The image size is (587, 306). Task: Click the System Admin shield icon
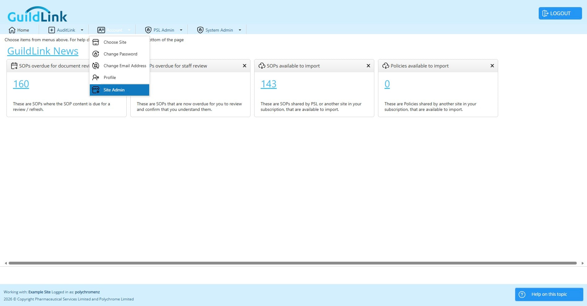(200, 30)
